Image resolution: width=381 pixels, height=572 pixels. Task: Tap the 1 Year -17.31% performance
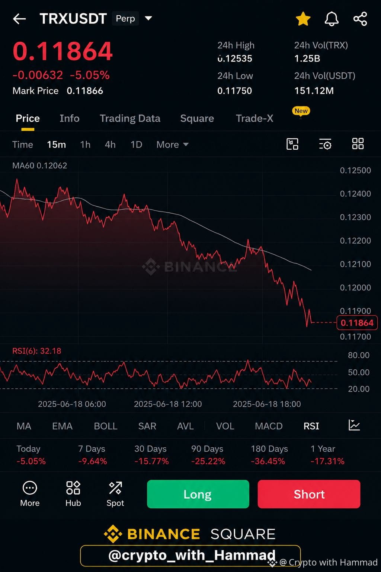click(x=327, y=455)
